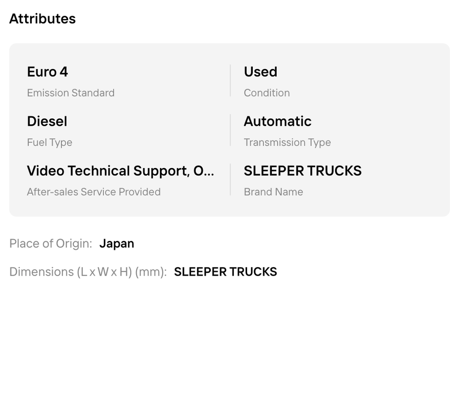Click the Place of Origin label
The height and width of the screenshot is (397, 457).
51,243
